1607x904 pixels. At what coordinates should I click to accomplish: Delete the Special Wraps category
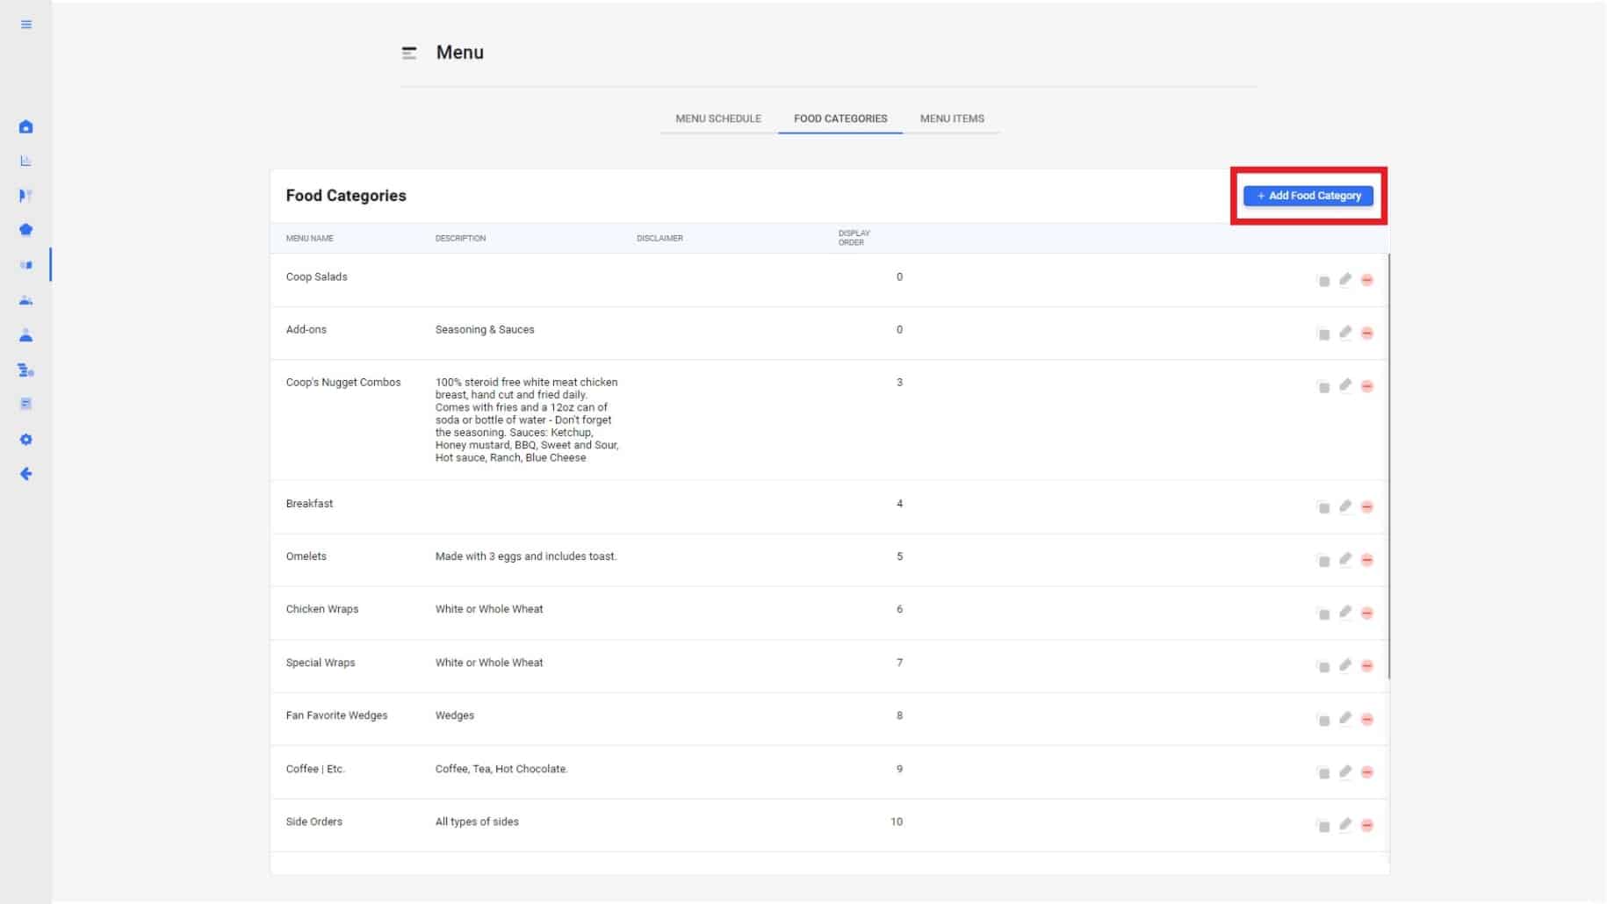tap(1367, 666)
